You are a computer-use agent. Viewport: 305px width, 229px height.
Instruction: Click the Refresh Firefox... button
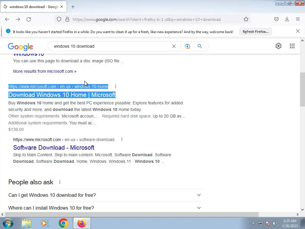(255, 32)
